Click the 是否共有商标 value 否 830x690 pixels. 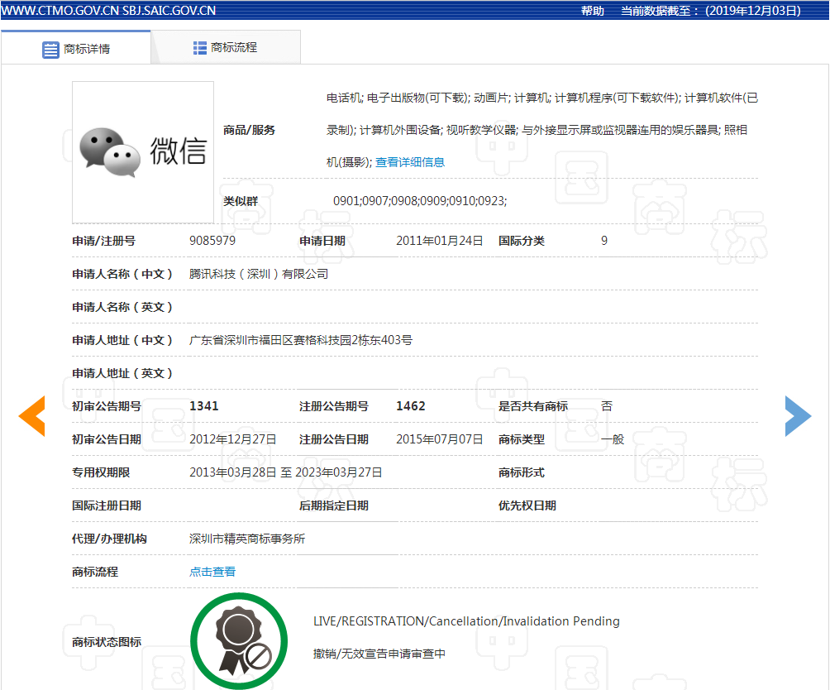(607, 406)
